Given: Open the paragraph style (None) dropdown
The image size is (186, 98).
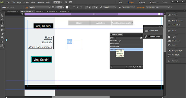Looking at the screenshot, I should coord(110,7).
